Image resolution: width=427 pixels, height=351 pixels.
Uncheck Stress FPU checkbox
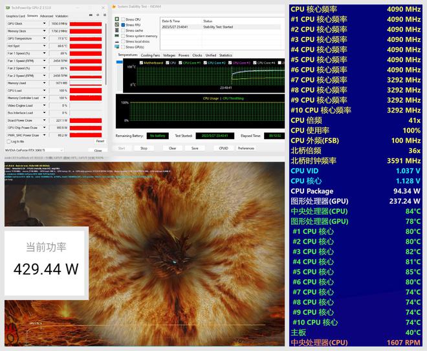(123, 25)
